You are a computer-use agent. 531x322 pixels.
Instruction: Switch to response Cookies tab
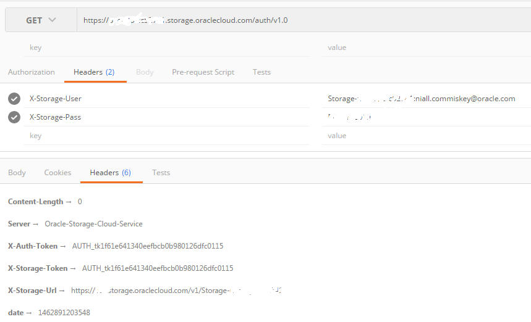click(x=57, y=173)
